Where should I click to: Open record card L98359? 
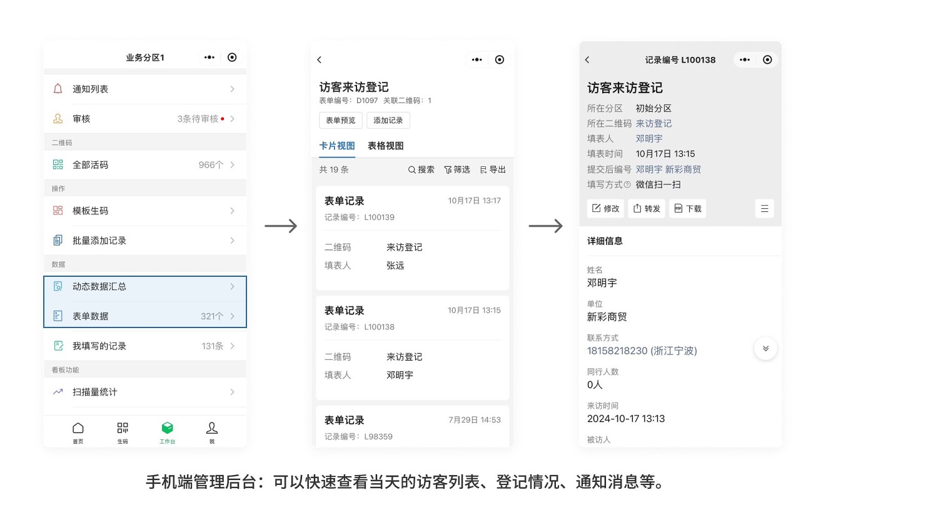(413, 426)
